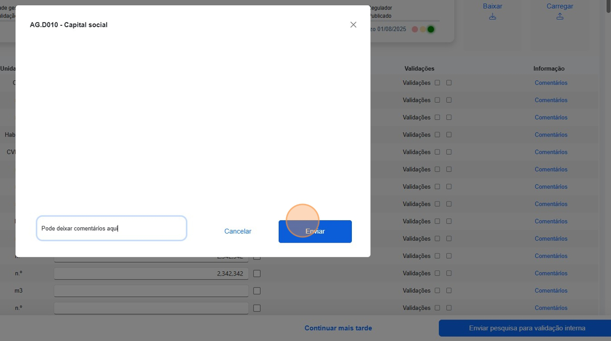Check the first Validações checkbox in the top row
Image resolution: width=611 pixels, height=341 pixels.
pyautogui.click(x=438, y=83)
